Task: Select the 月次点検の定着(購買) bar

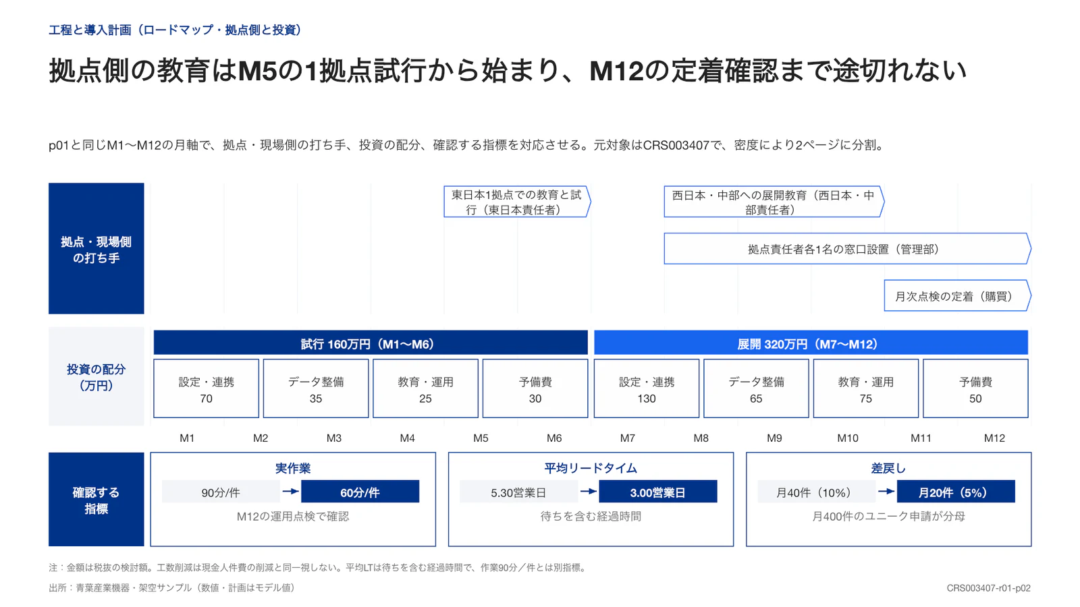Action: click(958, 295)
